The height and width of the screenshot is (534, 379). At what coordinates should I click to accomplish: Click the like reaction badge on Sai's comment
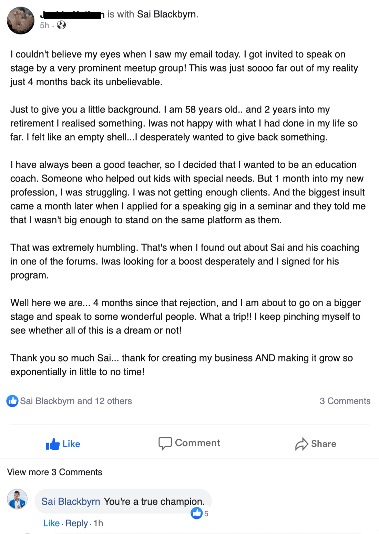click(x=197, y=513)
